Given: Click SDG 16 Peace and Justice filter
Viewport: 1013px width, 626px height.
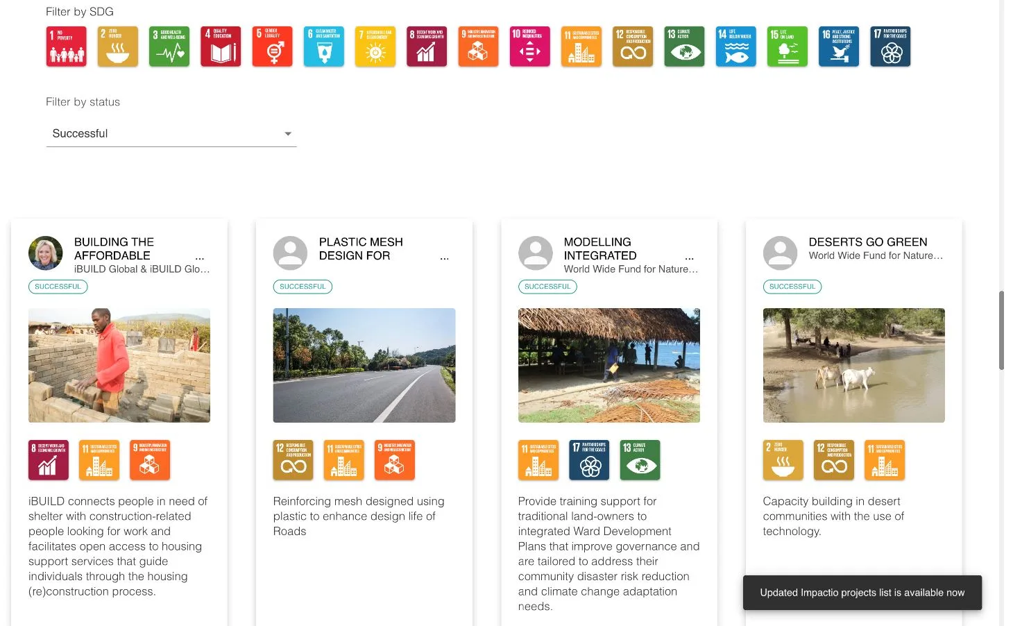Looking at the screenshot, I should point(838,46).
